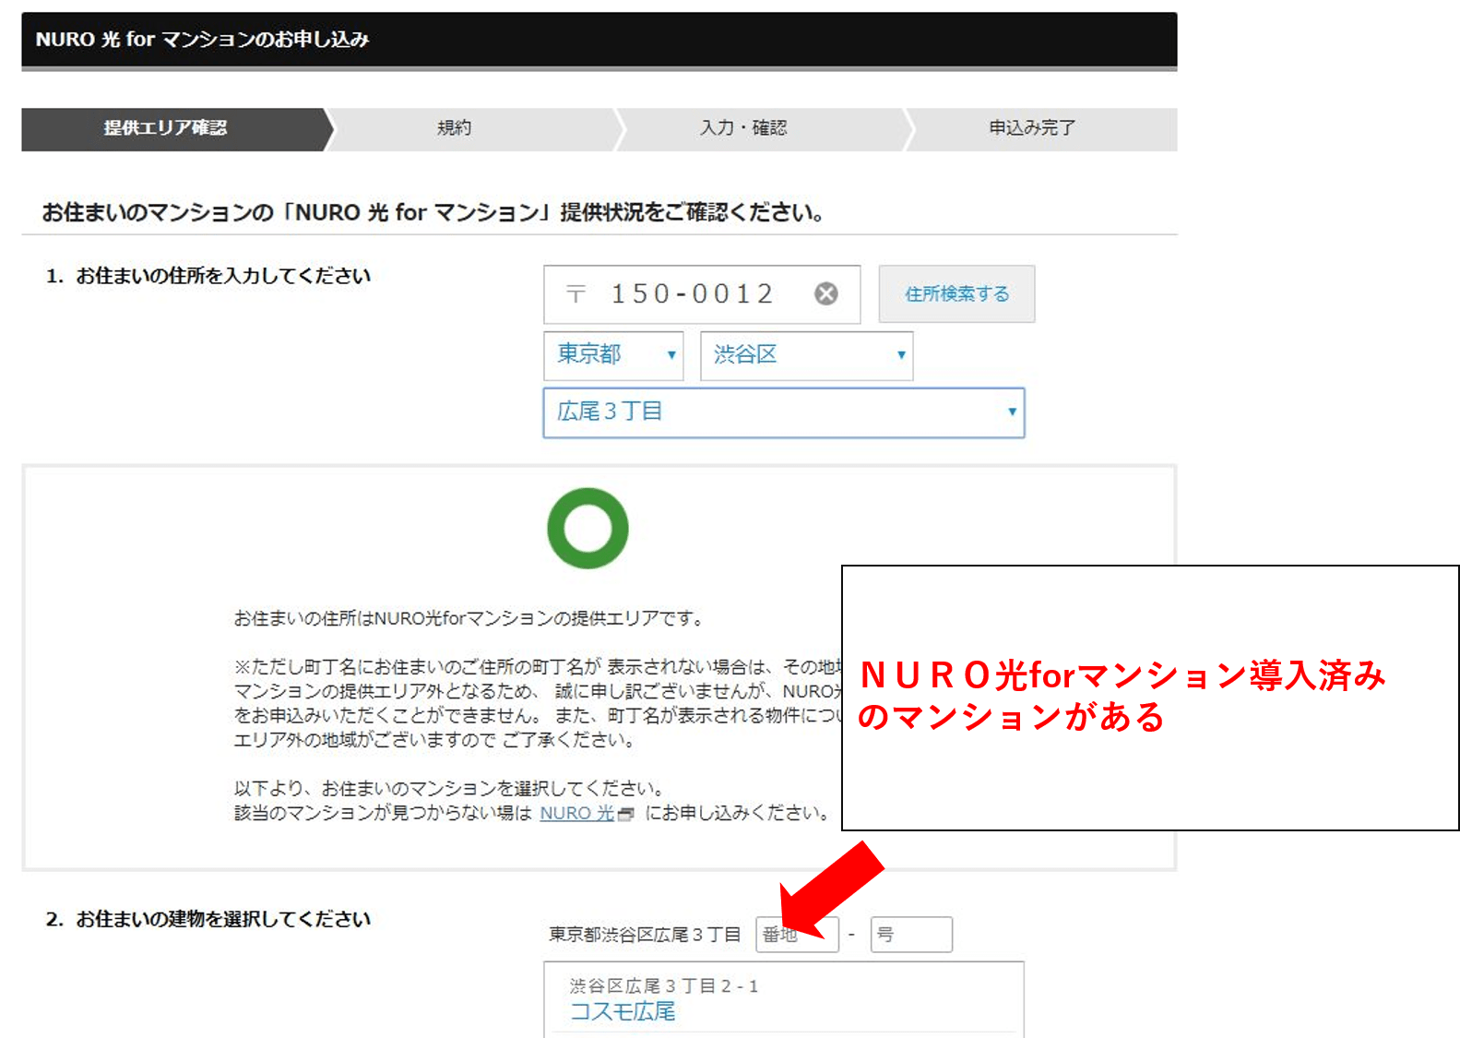Click the NURO 光 for マンションのお申し込み header
1460x1038 pixels.
point(599,40)
